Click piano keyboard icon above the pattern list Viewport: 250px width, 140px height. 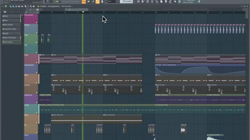(5, 12)
